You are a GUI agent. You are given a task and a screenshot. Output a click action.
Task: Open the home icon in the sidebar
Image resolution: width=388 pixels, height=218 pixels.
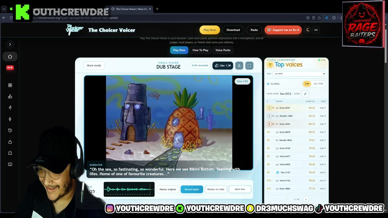pos(10,57)
